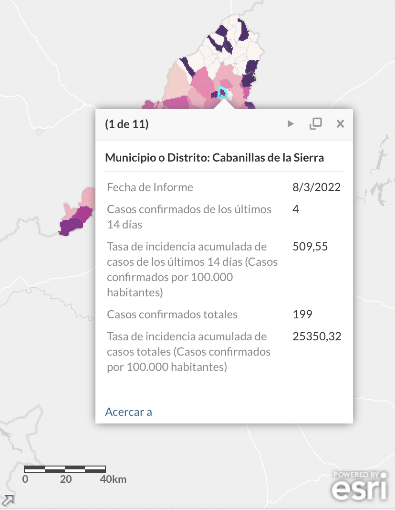395x510 pixels.
Task: Click the diagonal arrow icon in bottom corner
Action: 8,500
